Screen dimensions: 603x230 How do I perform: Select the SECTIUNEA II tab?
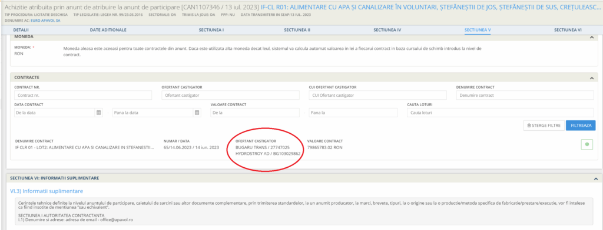(297, 29)
